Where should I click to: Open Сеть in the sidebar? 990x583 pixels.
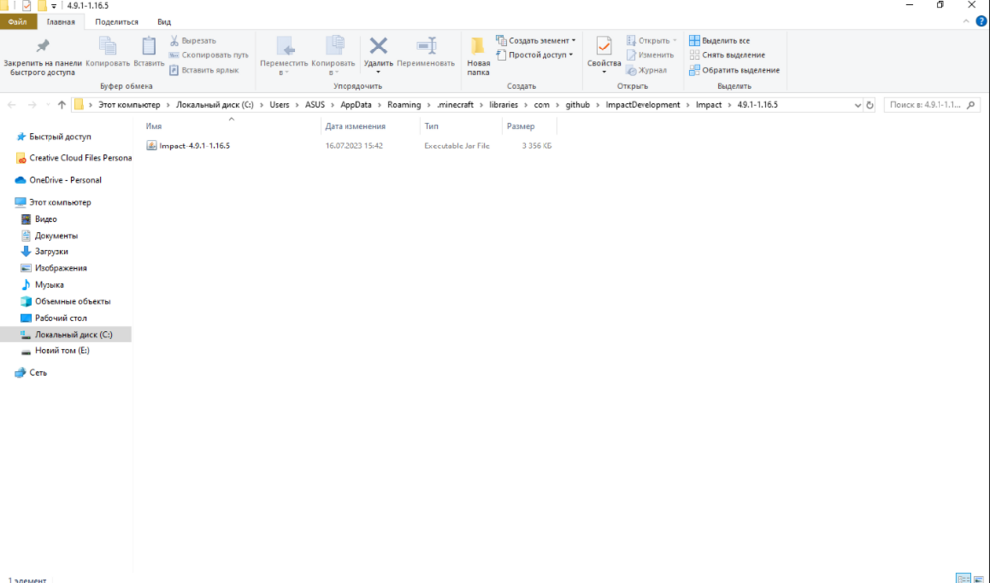click(x=38, y=373)
